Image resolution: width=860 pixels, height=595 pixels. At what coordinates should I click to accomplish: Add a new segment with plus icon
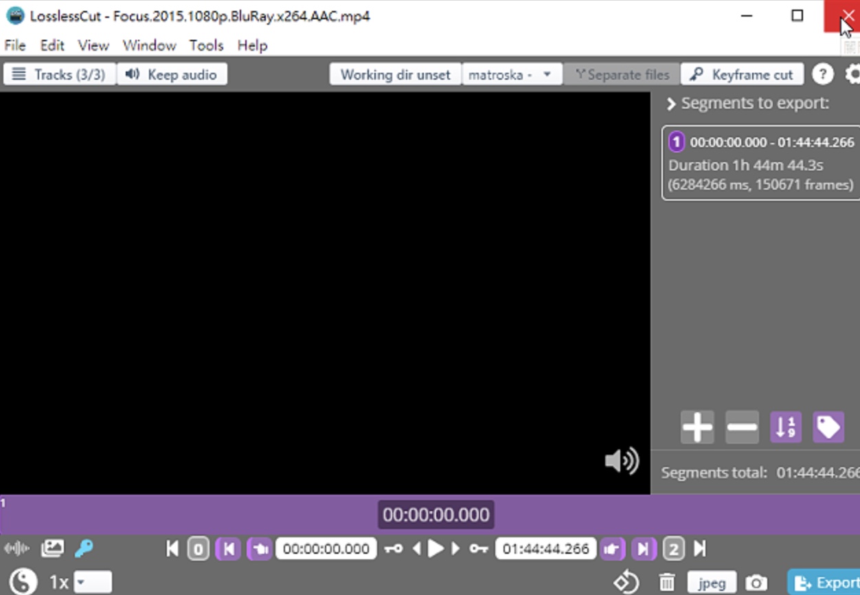(x=697, y=427)
